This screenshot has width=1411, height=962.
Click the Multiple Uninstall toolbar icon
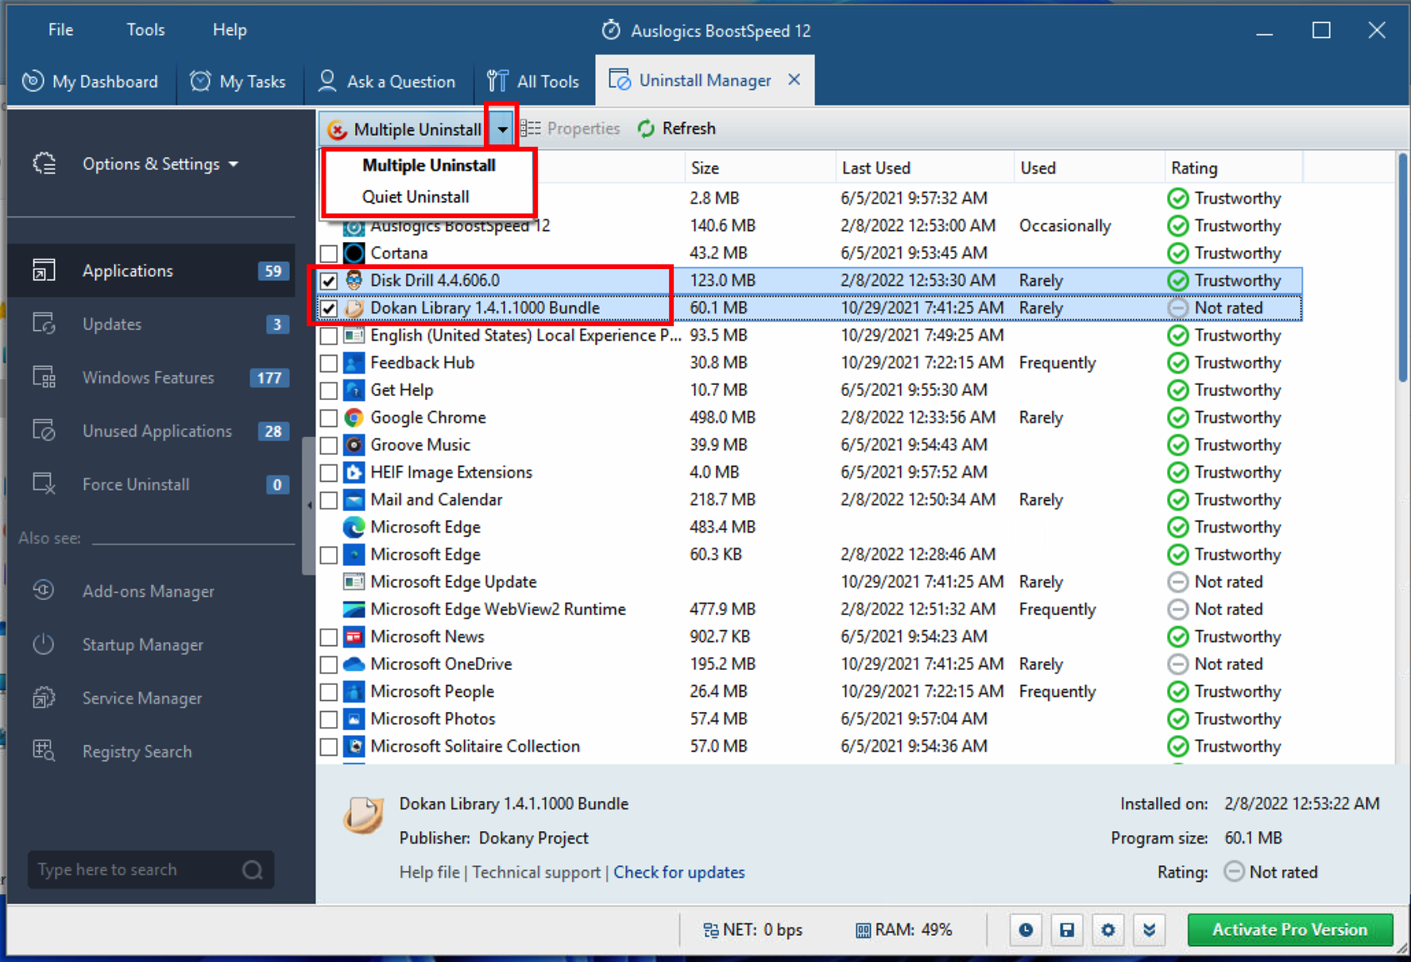338,129
